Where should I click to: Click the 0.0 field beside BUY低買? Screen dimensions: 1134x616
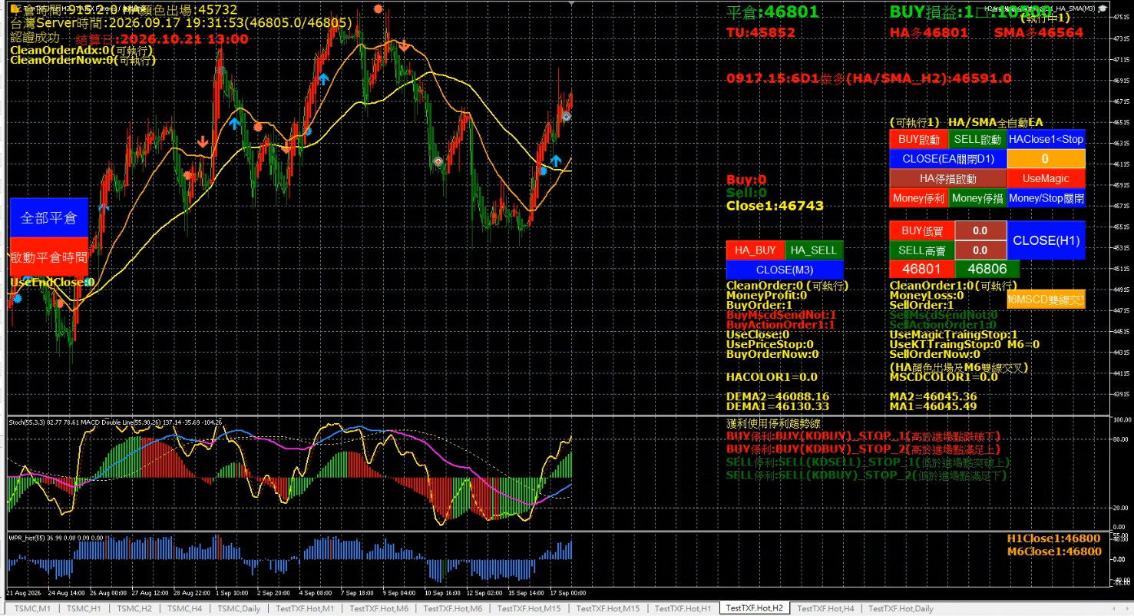[980, 230]
